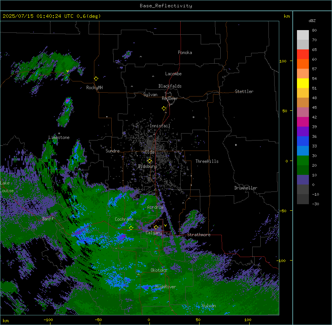Click the km unit label at top right
Screen dimensions: 332x325
(x=287, y=16)
